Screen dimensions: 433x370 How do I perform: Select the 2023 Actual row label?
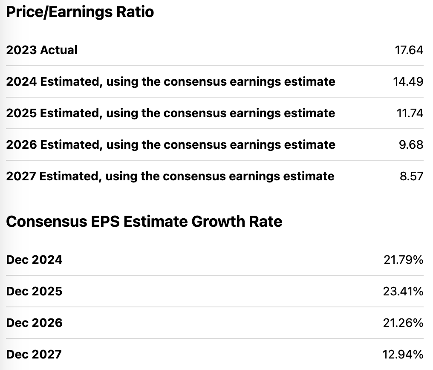pyautogui.click(x=42, y=50)
